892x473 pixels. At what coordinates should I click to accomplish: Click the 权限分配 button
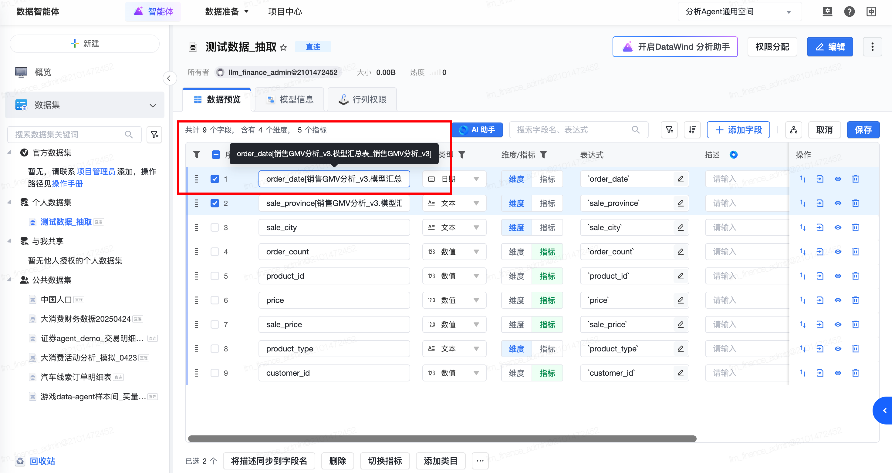pyautogui.click(x=772, y=47)
